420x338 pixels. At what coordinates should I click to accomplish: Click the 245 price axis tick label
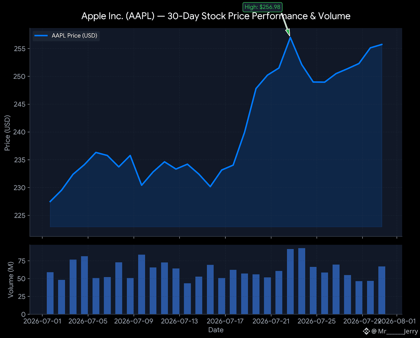[20, 104]
